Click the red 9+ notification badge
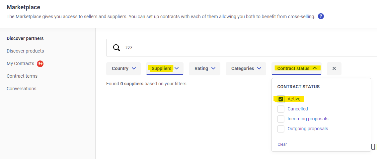Image resolution: width=377 pixels, height=159 pixels. (40, 64)
